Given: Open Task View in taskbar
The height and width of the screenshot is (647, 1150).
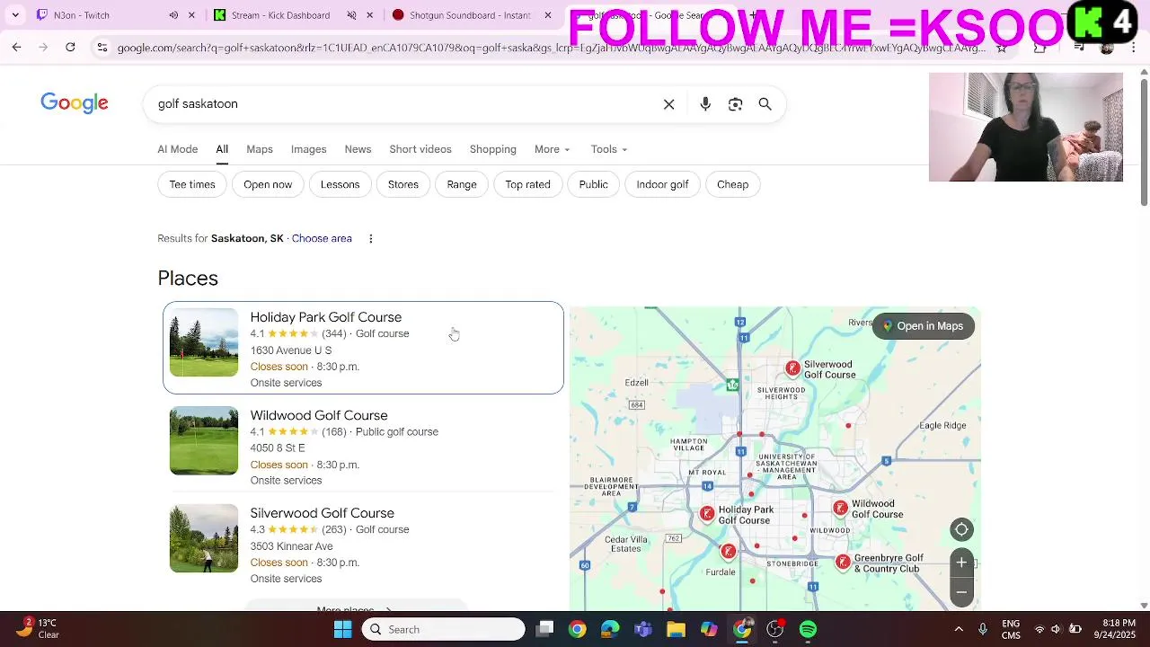Looking at the screenshot, I should 544,629.
